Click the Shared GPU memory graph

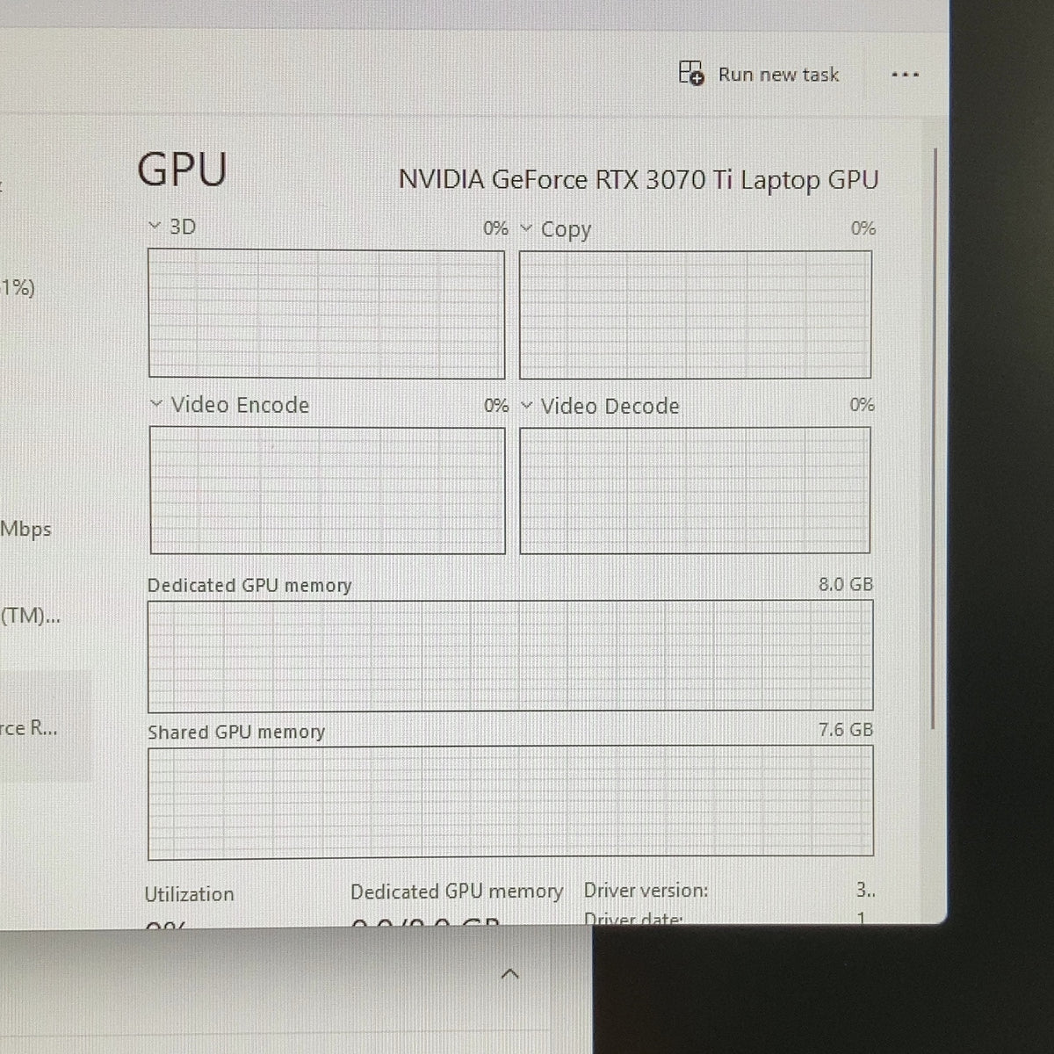[510, 802]
